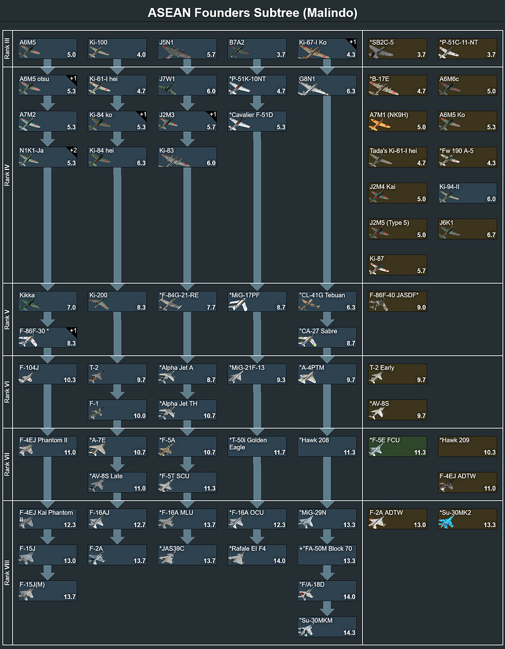
Task: Click the Rafale EI F4 jet icon
Action: point(239,559)
